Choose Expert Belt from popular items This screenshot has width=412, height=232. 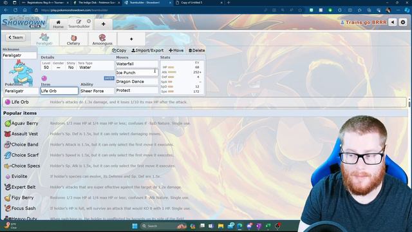pos(204,187)
